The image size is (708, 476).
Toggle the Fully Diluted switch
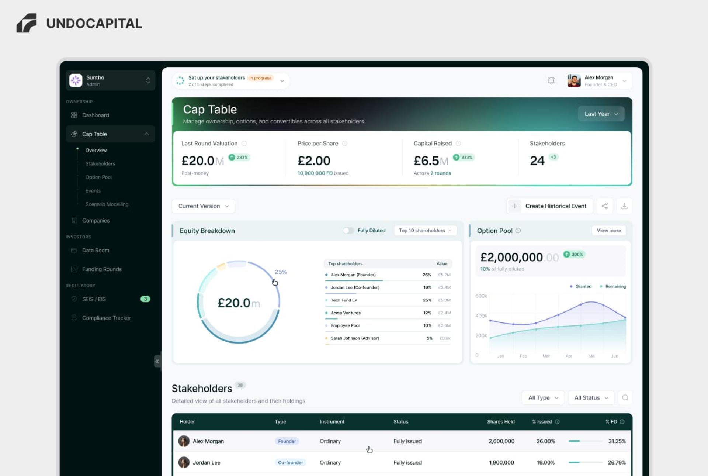(348, 230)
